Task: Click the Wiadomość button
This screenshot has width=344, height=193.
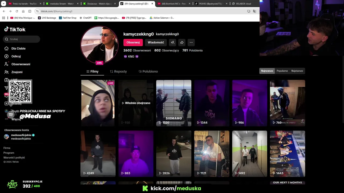Action: point(156,42)
